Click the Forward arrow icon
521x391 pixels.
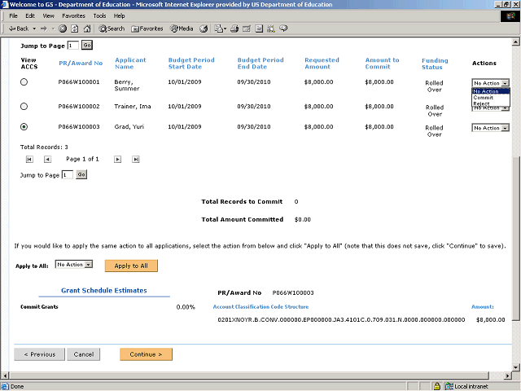coord(43,29)
